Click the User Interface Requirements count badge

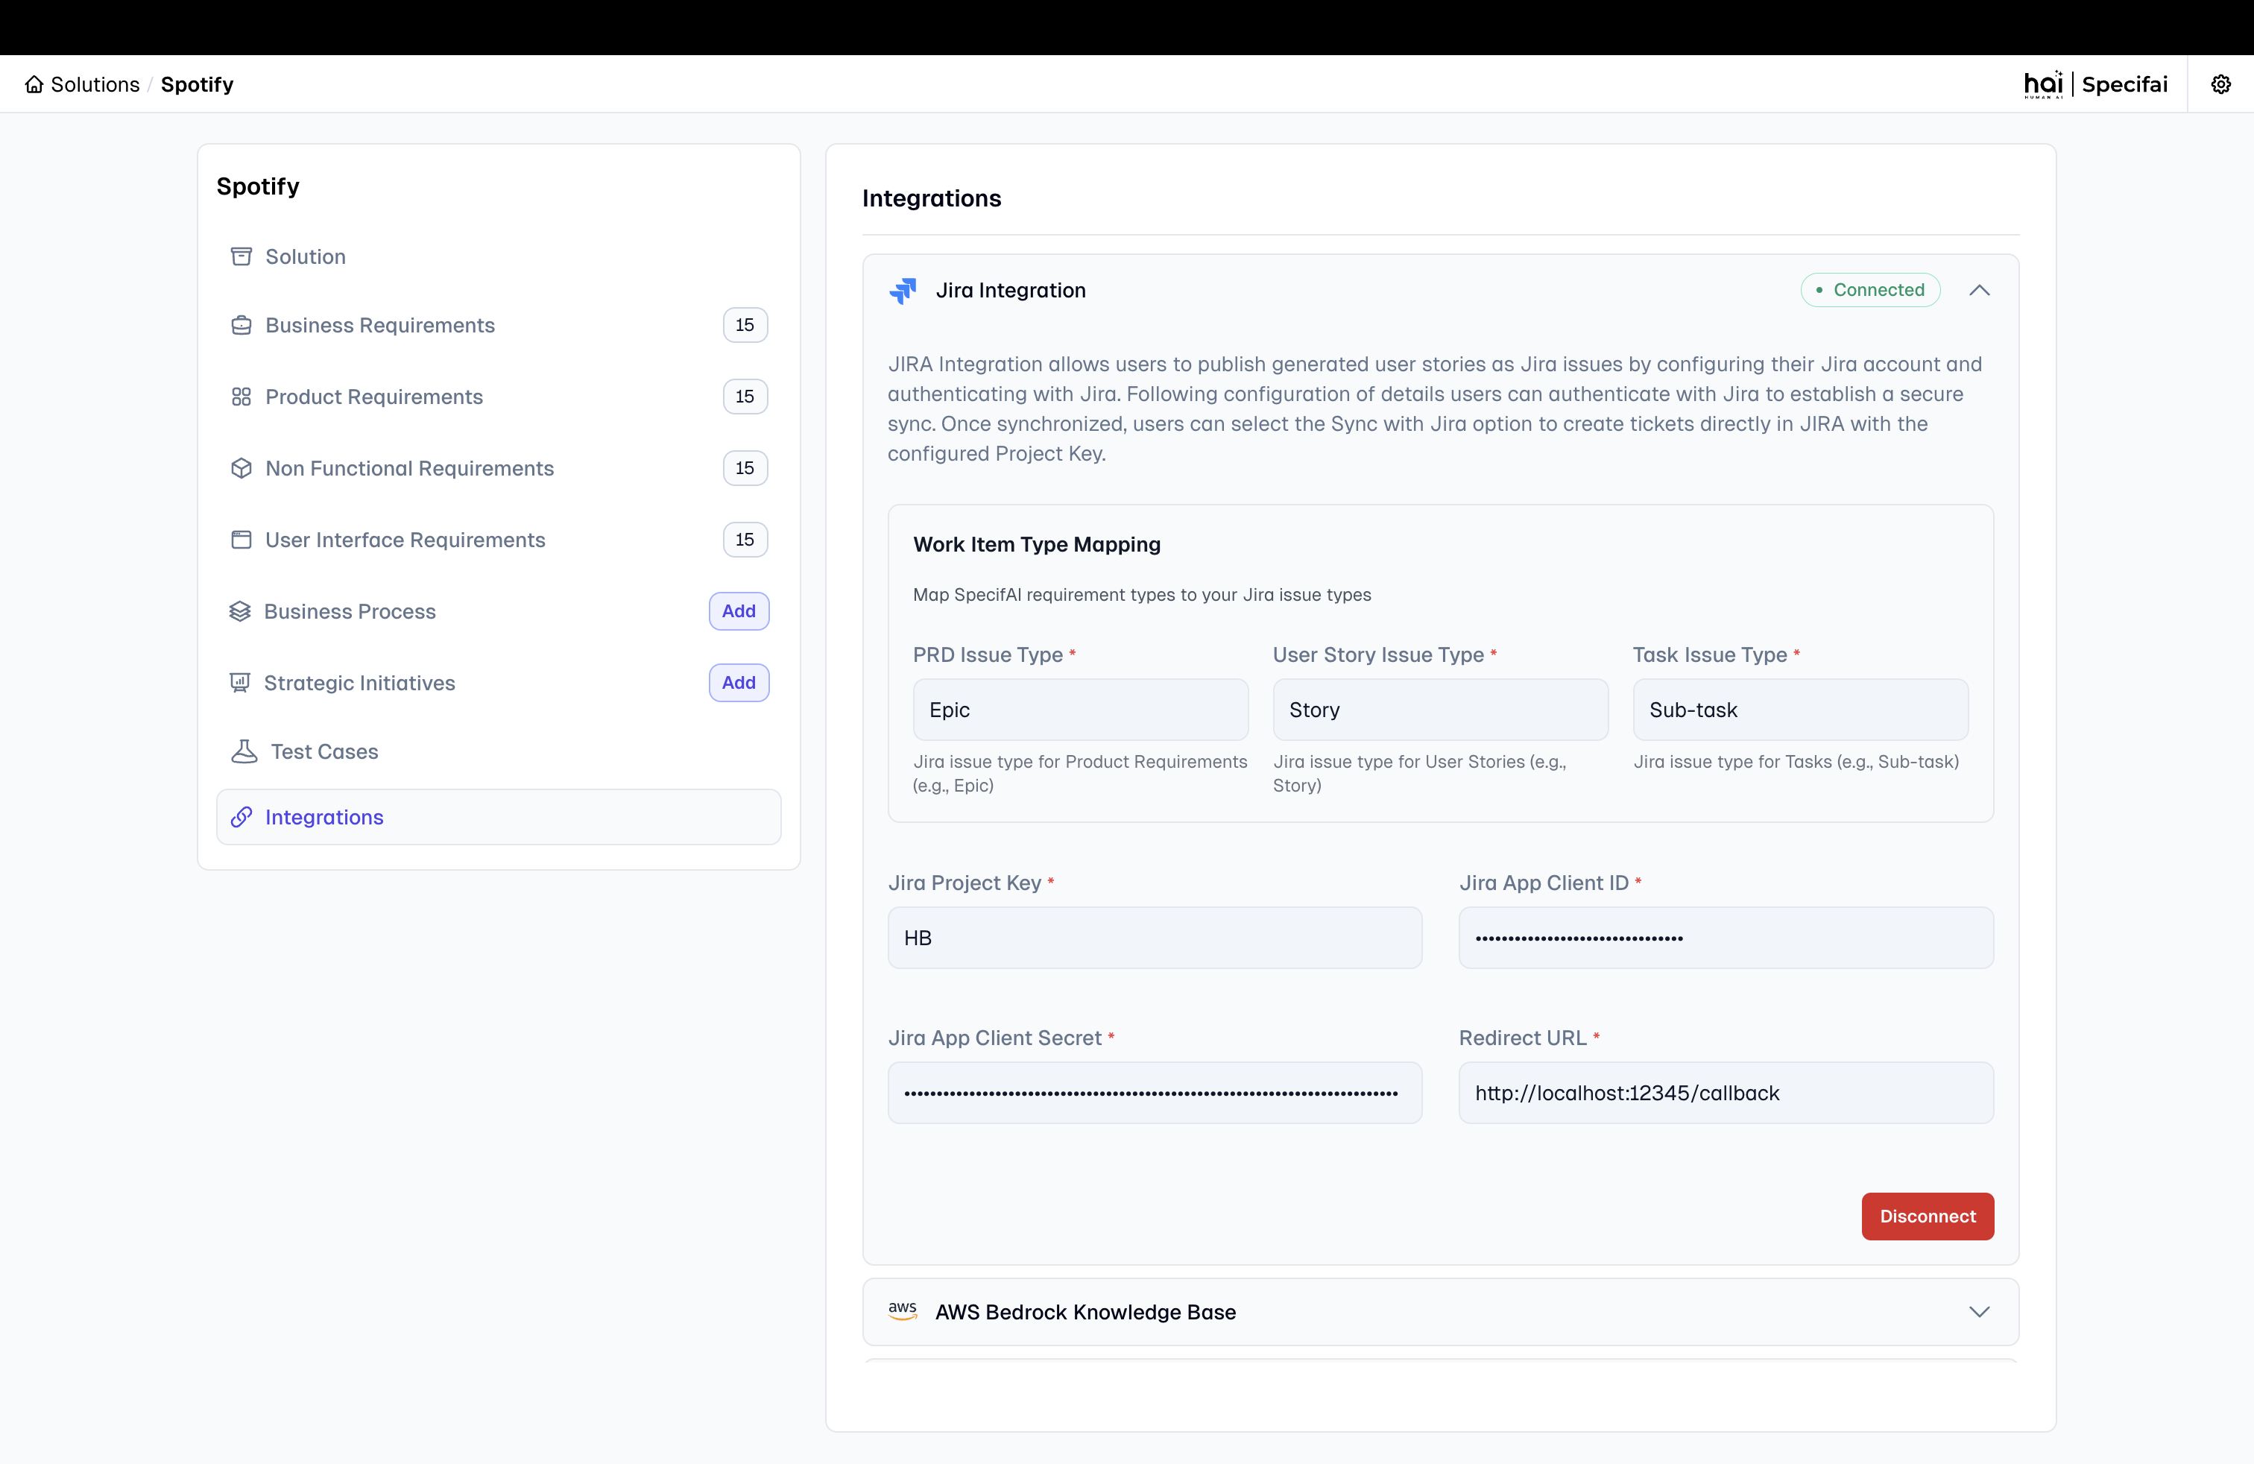pyautogui.click(x=745, y=540)
